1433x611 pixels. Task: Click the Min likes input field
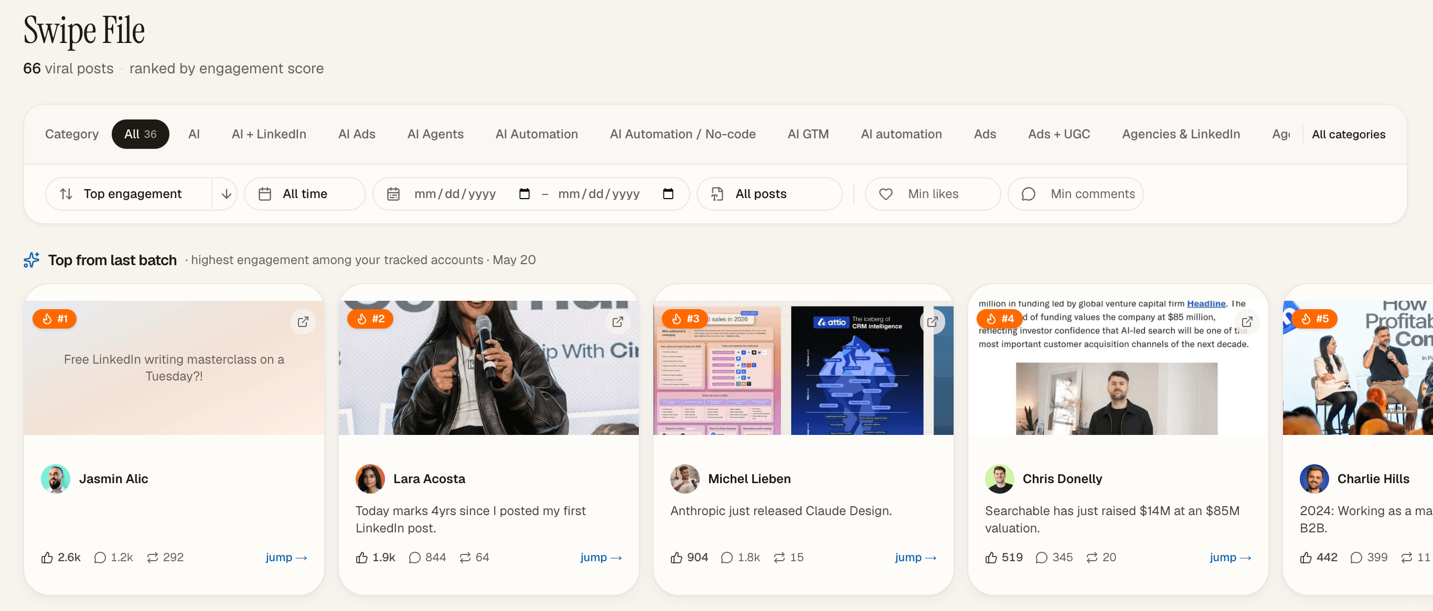[933, 193]
